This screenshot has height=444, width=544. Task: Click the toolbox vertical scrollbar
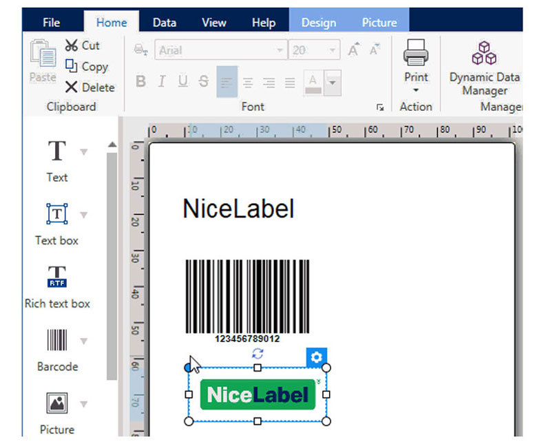tap(112, 266)
